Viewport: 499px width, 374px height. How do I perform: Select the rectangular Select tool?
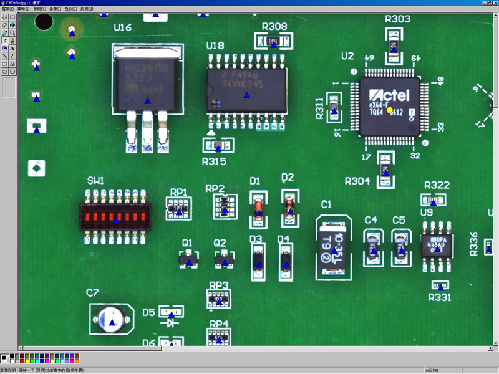point(12,17)
